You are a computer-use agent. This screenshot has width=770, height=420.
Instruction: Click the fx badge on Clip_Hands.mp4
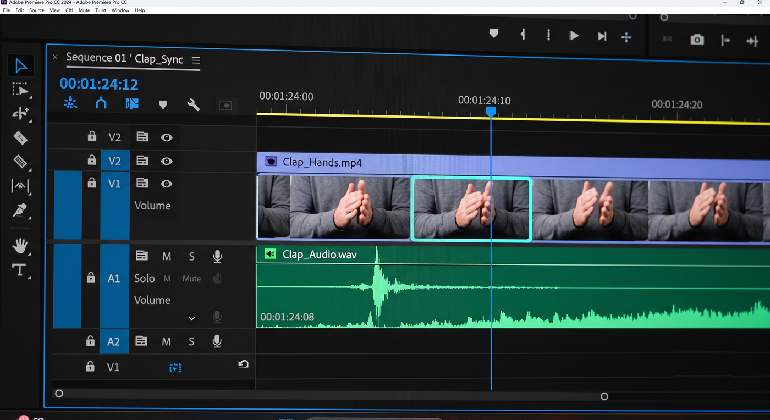[x=271, y=161]
